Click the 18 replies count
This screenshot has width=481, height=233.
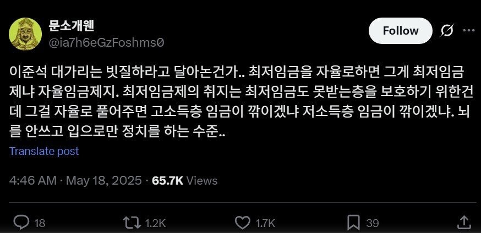click(x=40, y=223)
